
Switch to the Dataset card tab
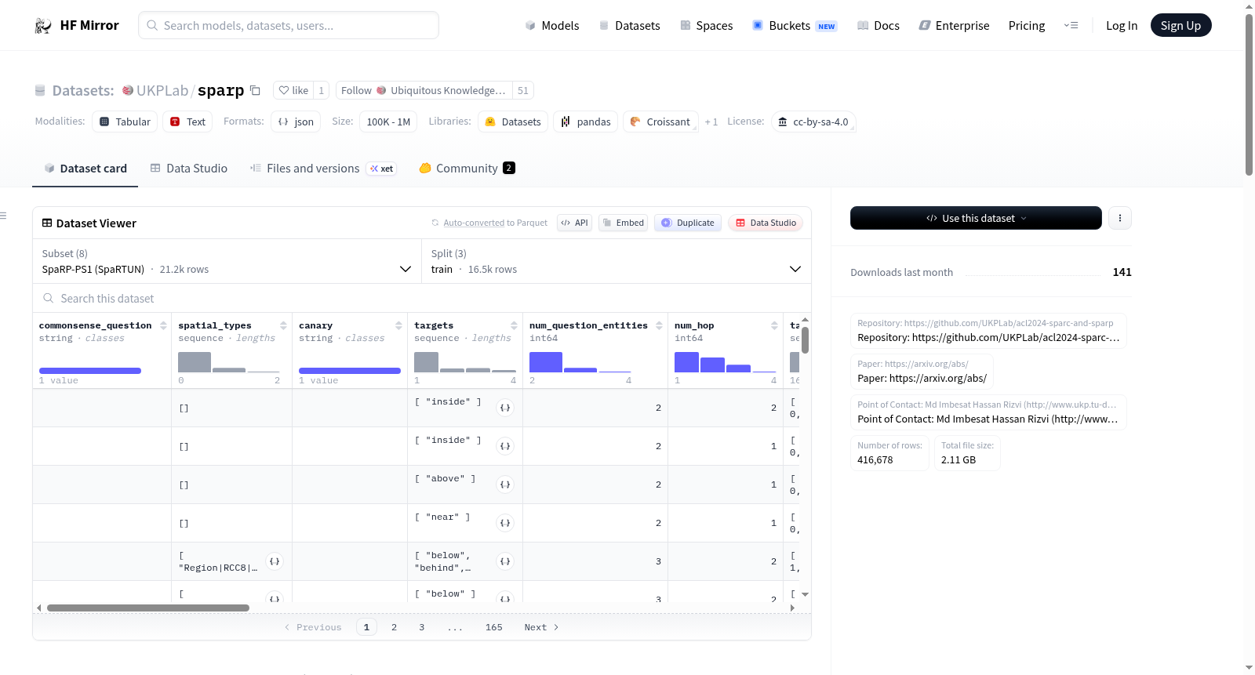click(x=85, y=169)
